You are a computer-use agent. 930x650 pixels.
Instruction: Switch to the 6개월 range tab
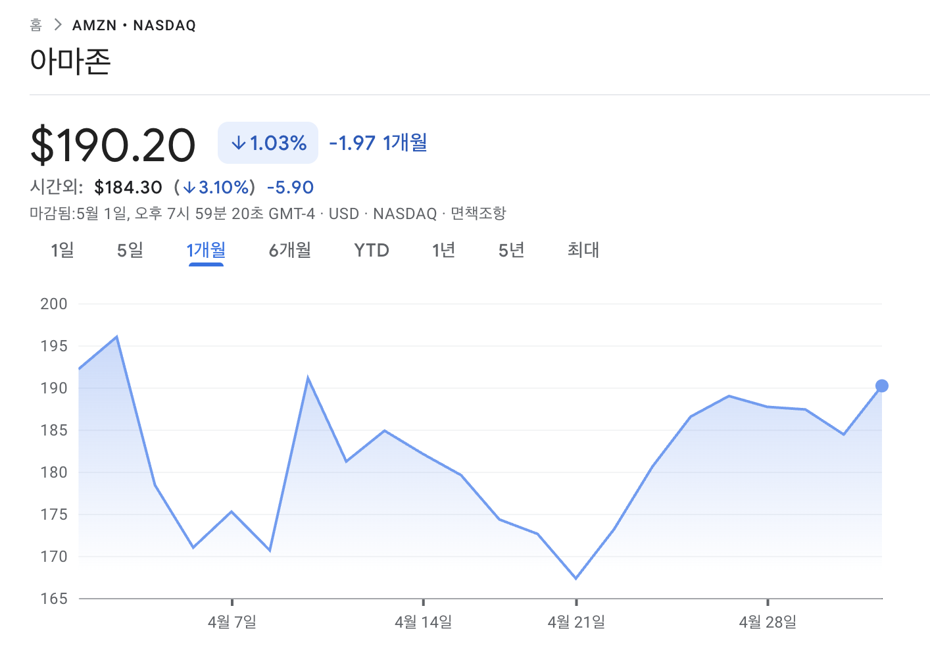(289, 250)
